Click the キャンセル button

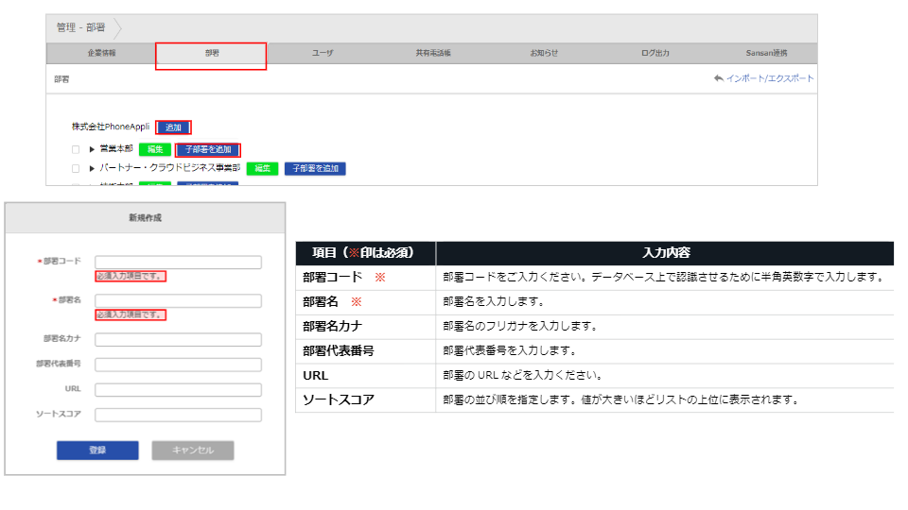click(x=193, y=450)
